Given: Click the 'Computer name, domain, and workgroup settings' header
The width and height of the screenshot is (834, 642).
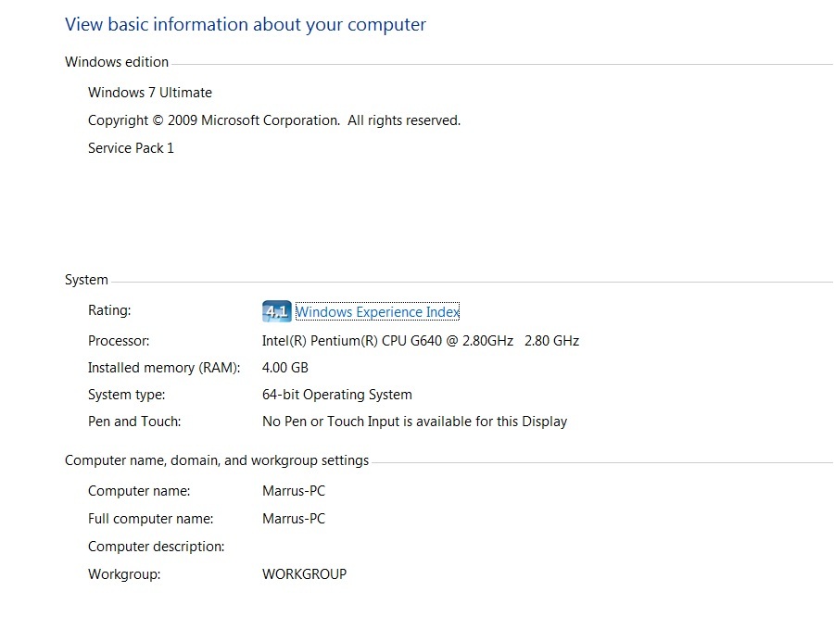Looking at the screenshot, I should tap(217, 460).
